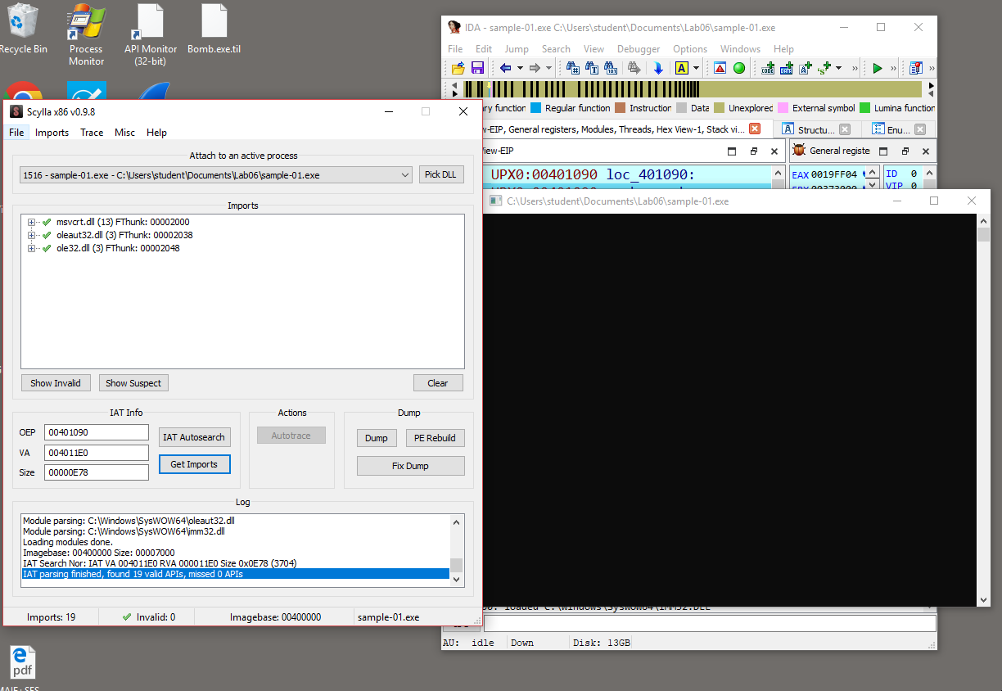The width and height of the screenshot is (1002, 691).
Task: Click the Scylla app icon in title bar
Action: (x=16, y=111)
